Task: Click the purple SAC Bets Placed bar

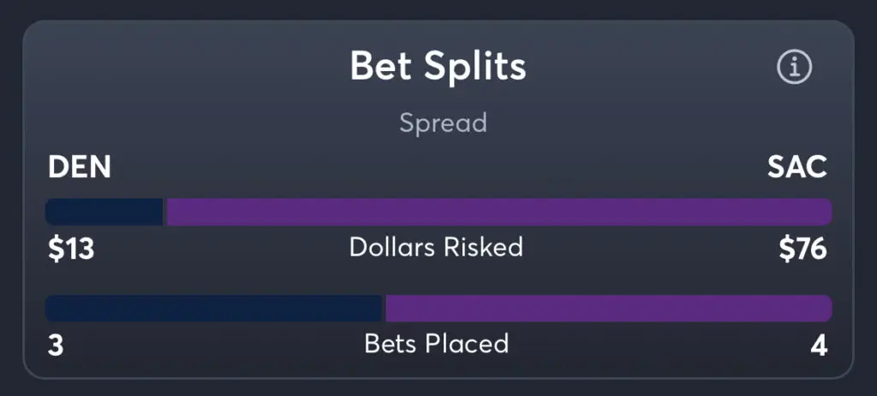Action: pyautogui.click(x=609, y=308)
